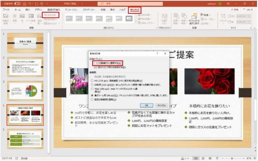Click the 背景の削除 (Remove Background) icon
This screenshot has height=161, width=258.
(x=5, y=16)
